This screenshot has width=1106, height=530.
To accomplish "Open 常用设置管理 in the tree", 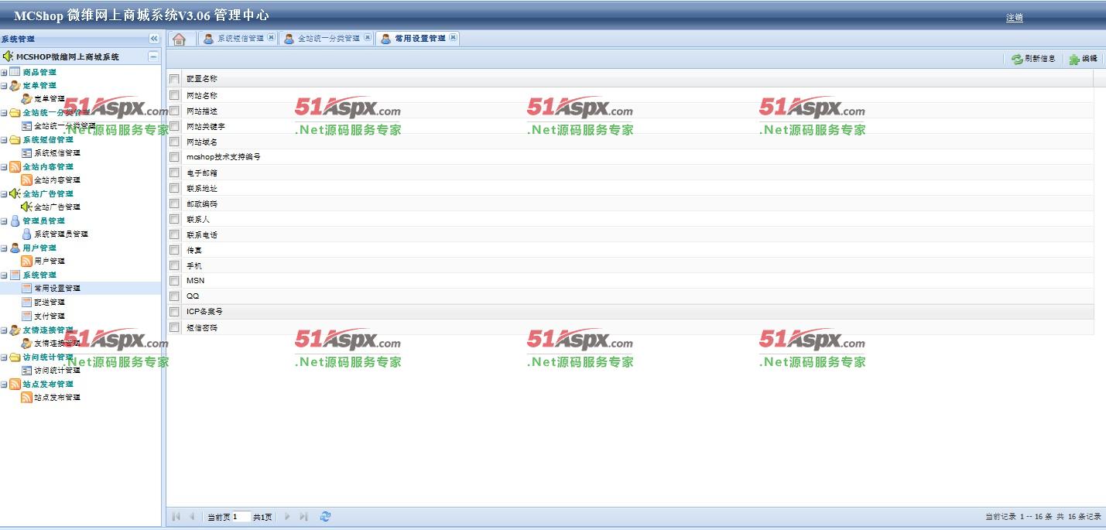I will (57, 289).
